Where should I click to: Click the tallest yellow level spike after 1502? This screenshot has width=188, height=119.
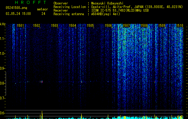click(x=42, y=115)
